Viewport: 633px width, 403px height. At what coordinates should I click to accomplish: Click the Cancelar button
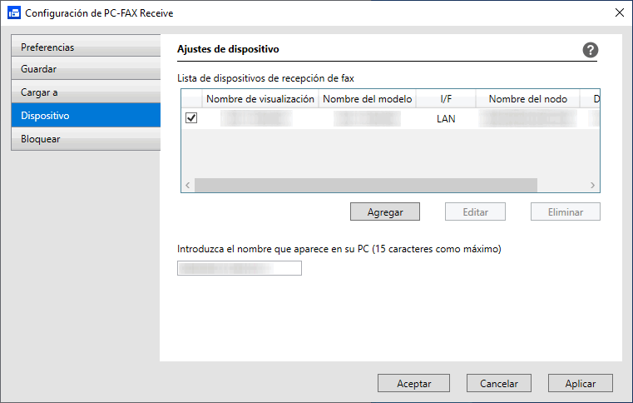pos(499,383)
